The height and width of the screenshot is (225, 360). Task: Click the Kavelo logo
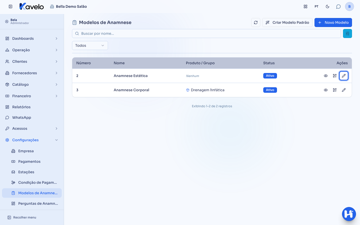click(31, 6)
